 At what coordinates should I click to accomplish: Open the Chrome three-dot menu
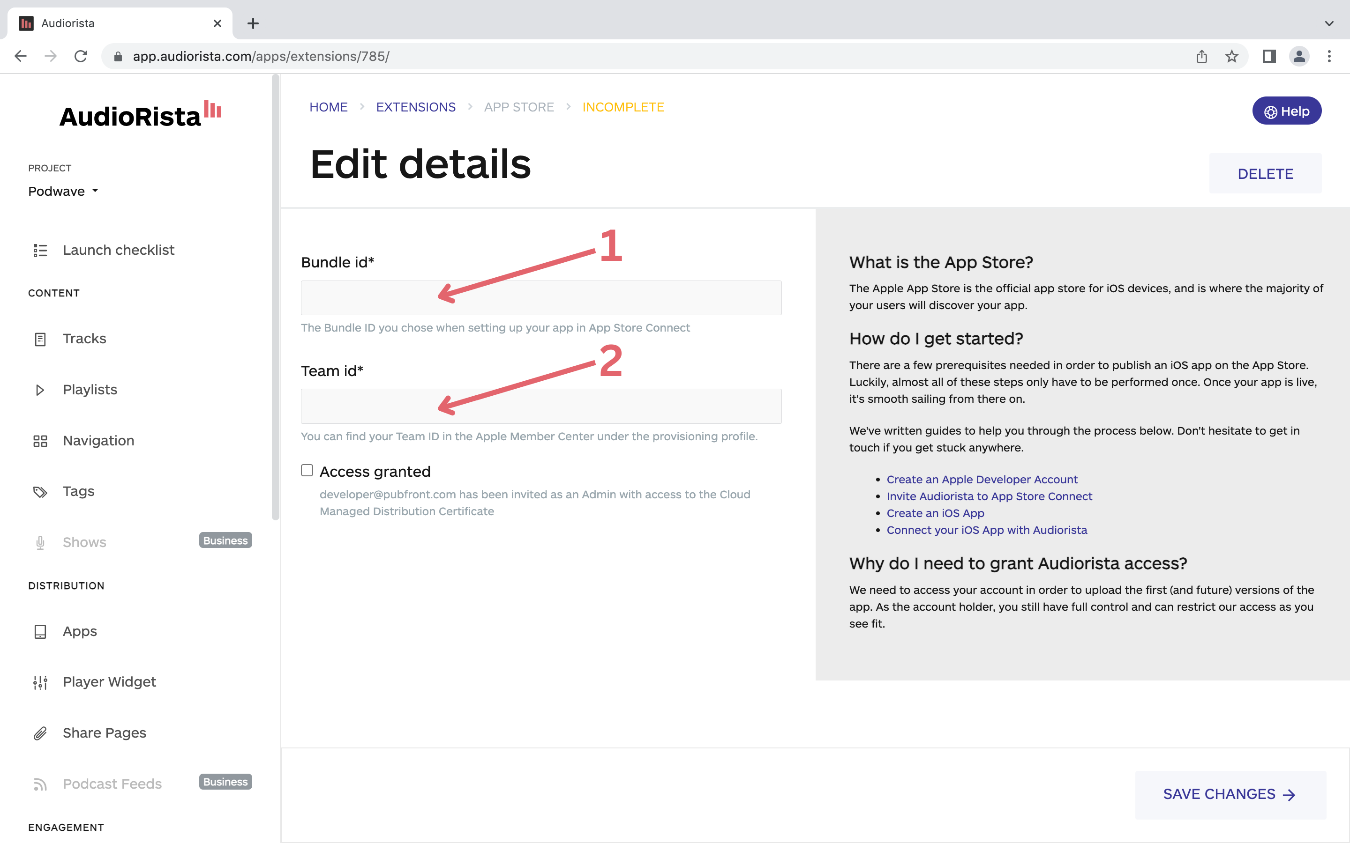(1329, 56)
